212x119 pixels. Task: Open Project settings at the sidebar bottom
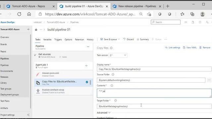[x=8, y=115]
